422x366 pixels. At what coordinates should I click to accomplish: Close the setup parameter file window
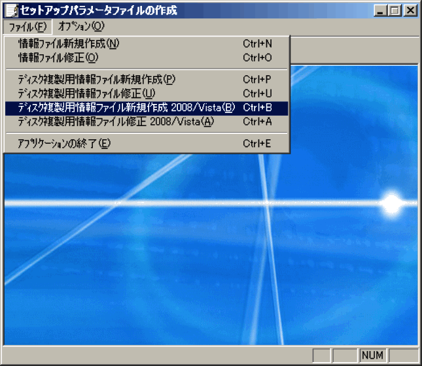(410, 10)
